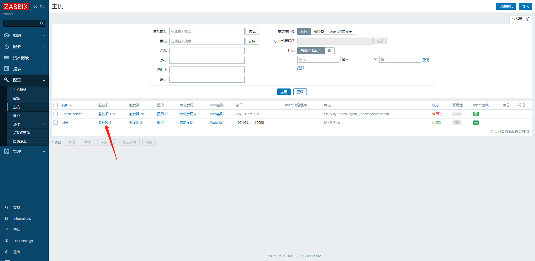Screen dimensions: 535x261
Task: Open 监控项 3 for 网关 host
Action: [103, 123]
